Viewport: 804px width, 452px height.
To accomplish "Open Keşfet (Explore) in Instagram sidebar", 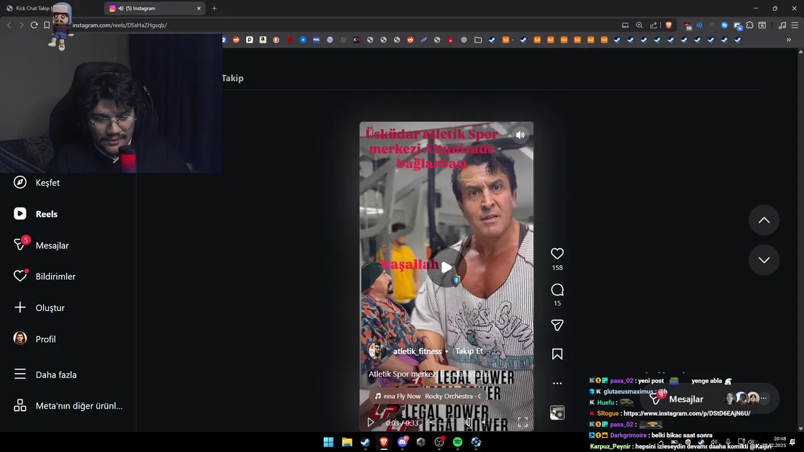I will pyautogui.click(x=36, y=183).
